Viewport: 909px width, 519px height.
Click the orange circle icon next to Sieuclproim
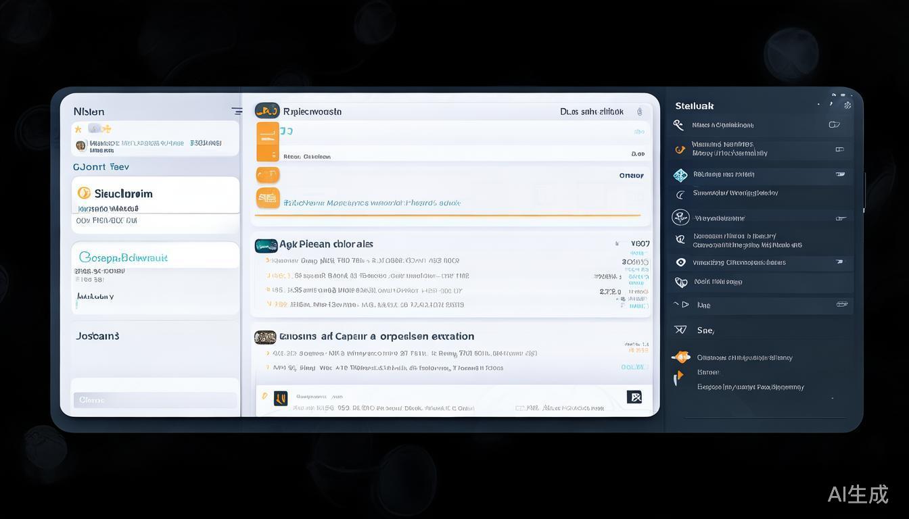84,193
